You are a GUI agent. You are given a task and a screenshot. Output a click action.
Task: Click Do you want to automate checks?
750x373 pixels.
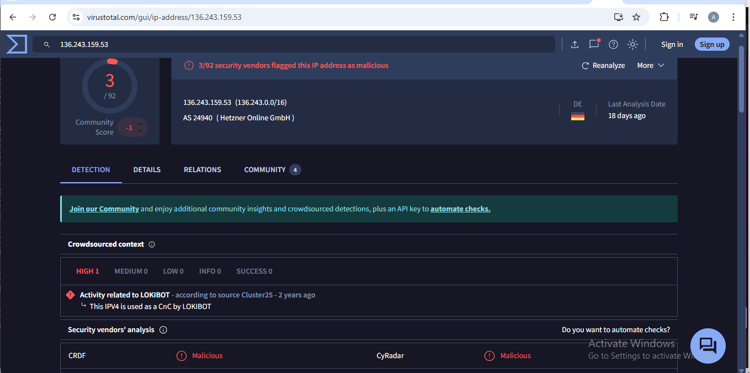click(616, 330)
